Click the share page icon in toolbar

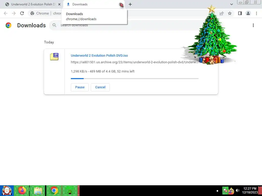pos(222,13)
